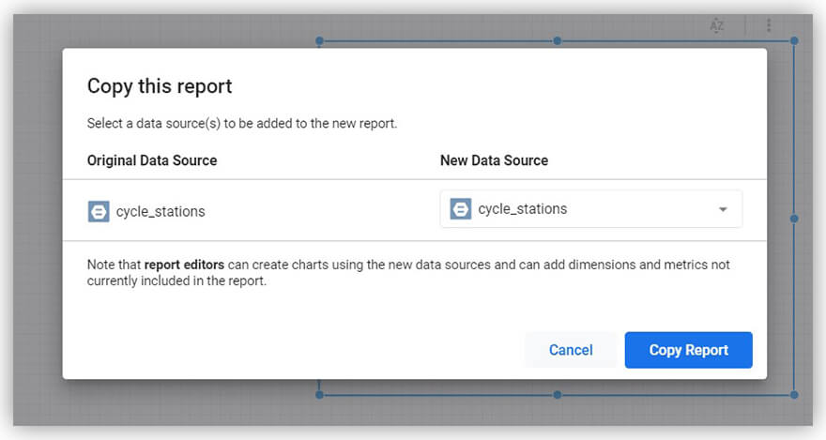Click the top-middle selection handle
The width and height of the screenshot is (826, 440).
[x=558, y=41]
